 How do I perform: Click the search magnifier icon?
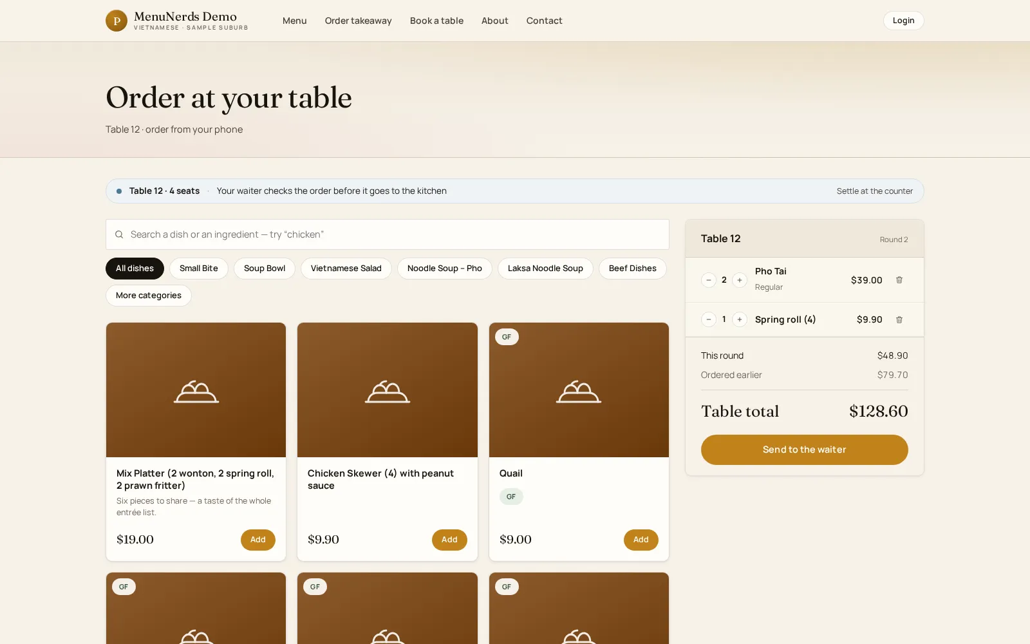[119, 234]
